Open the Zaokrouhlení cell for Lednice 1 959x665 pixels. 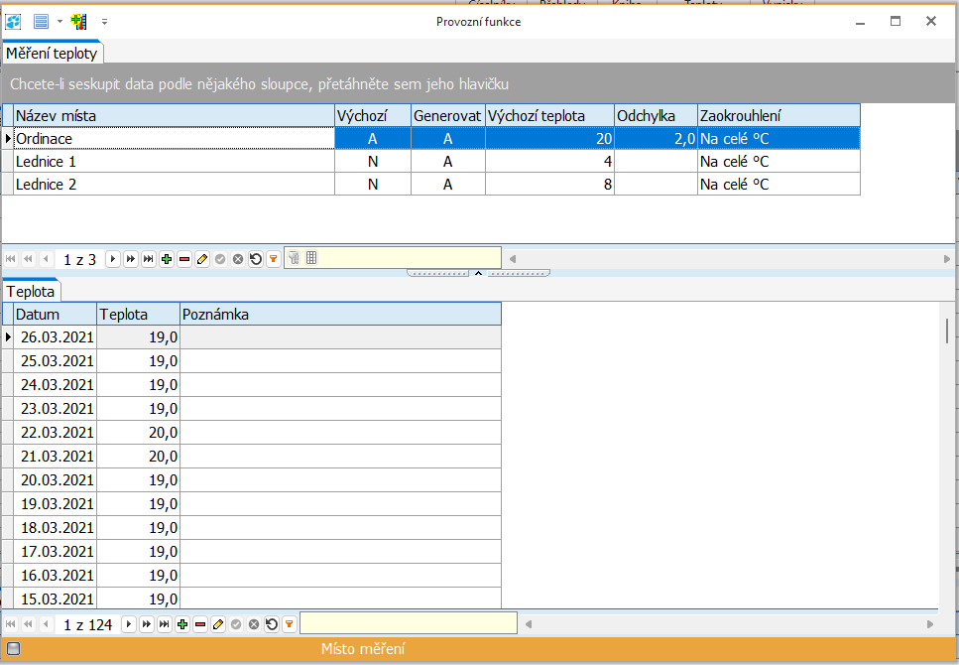779,162
